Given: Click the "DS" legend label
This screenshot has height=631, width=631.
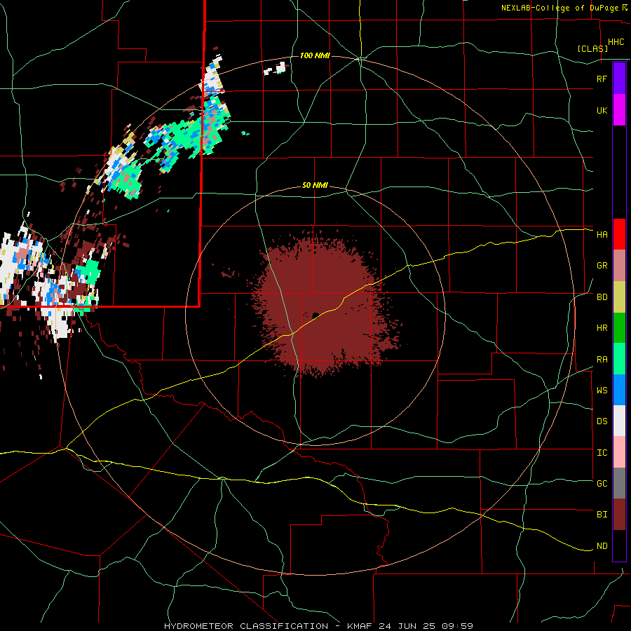Looking at the screenshot, I should click(x=602, y=421).
